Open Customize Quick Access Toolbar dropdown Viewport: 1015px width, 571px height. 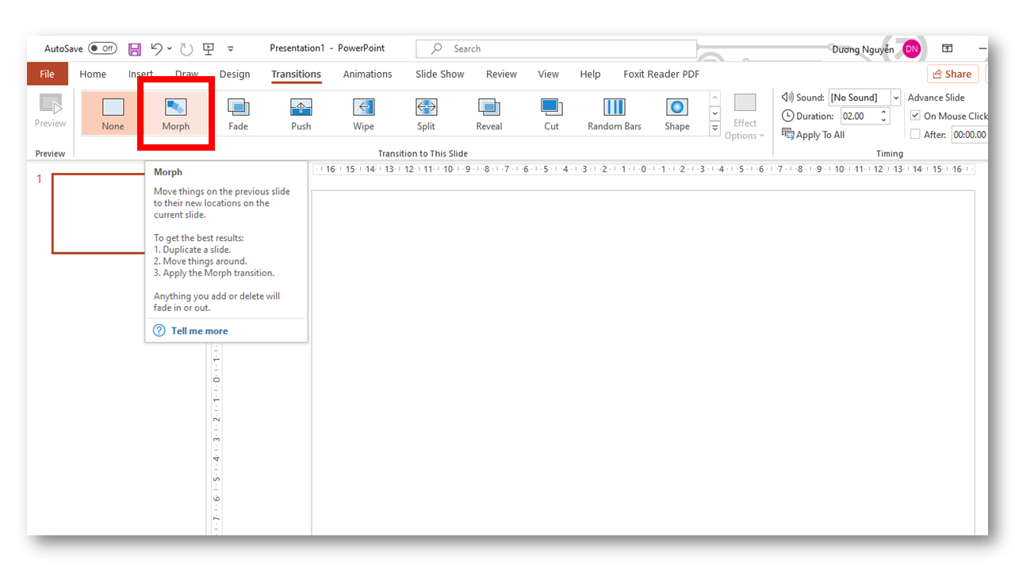230,49
